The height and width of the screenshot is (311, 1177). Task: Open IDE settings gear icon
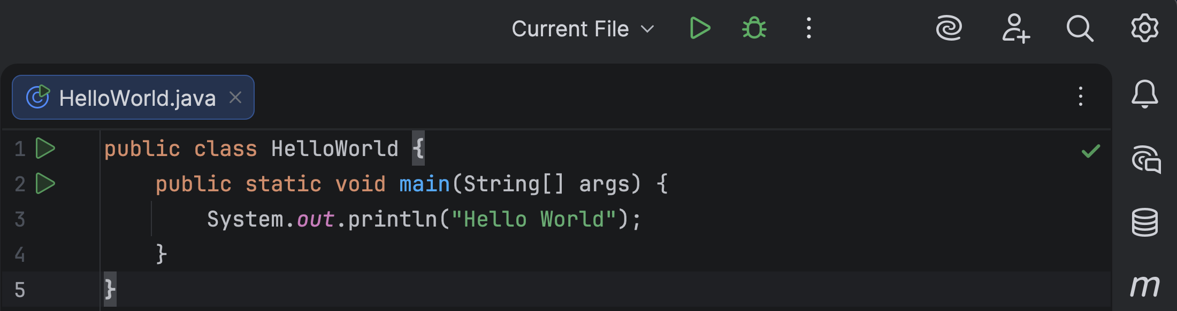pyautogui.click(x=1144, y=28)
